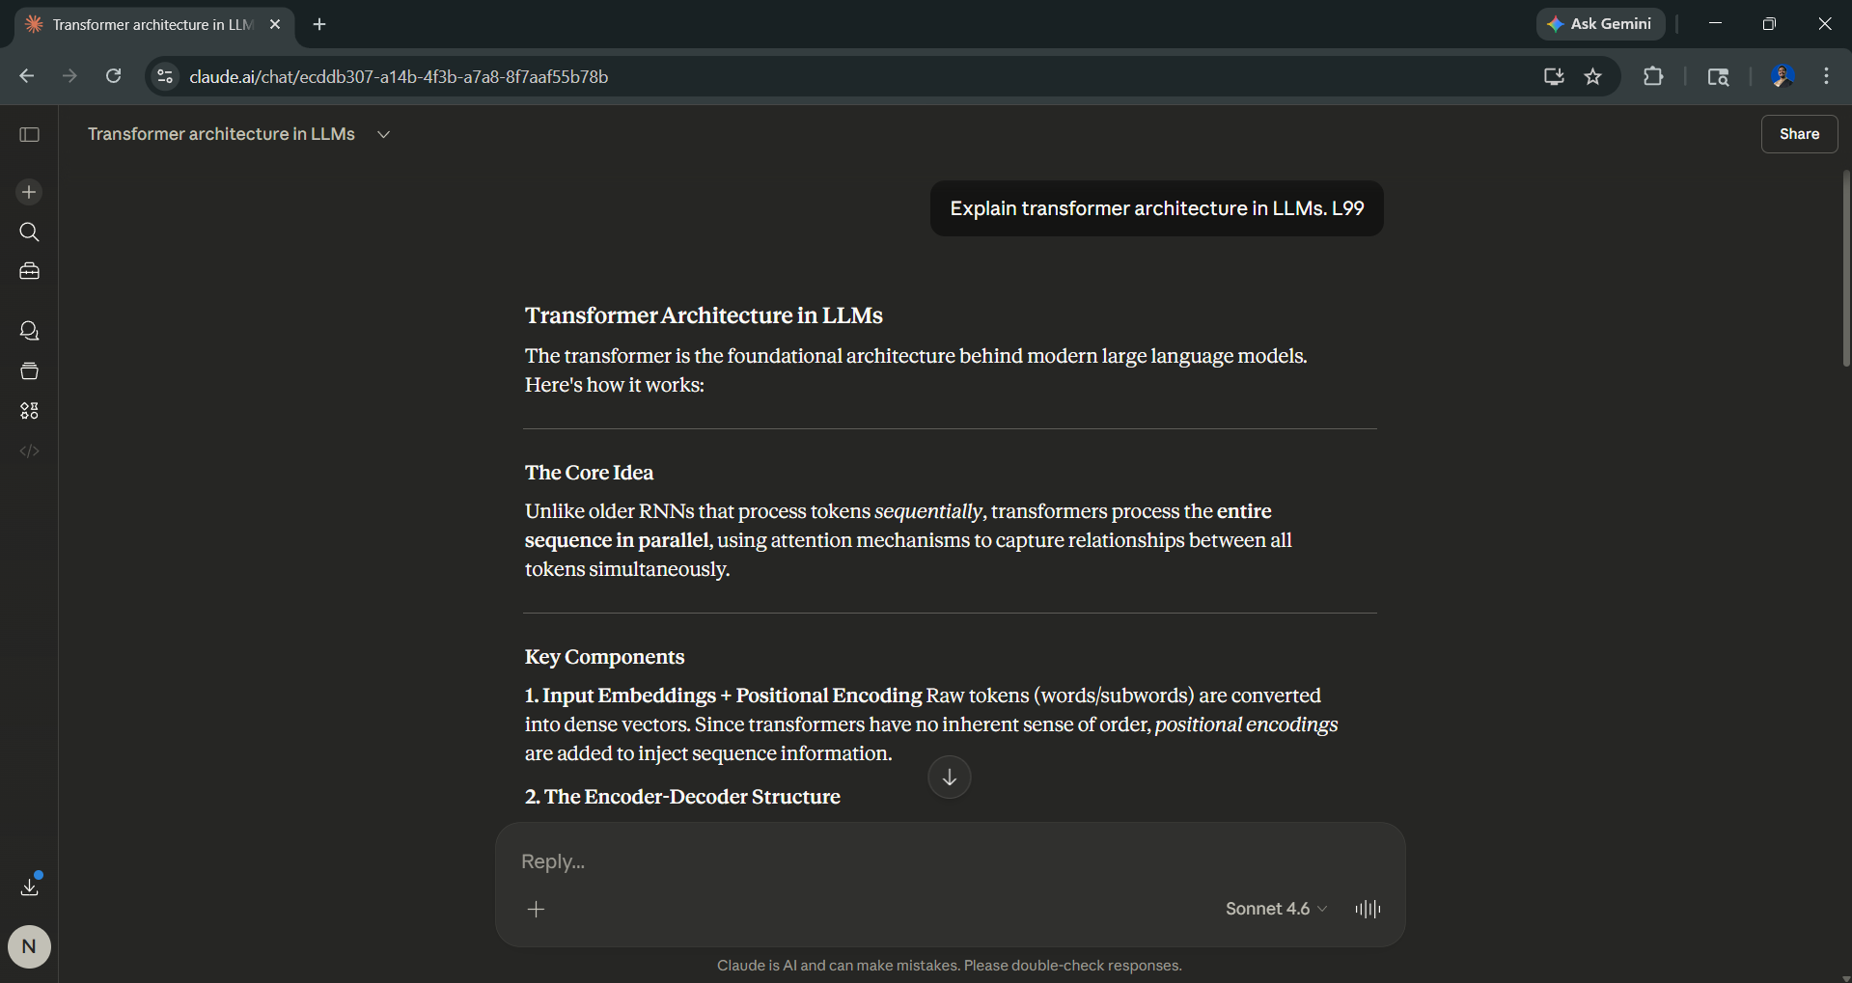The image size is (1852, 983).
Task: Expand the chat title dropdown chevron
Action: point(383,134)
